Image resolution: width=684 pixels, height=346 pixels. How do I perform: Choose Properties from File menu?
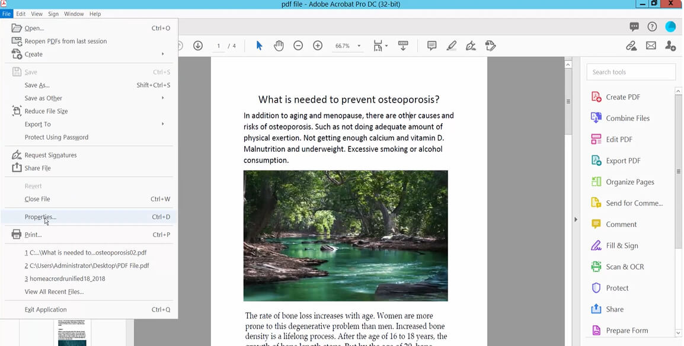click(40, 217)
